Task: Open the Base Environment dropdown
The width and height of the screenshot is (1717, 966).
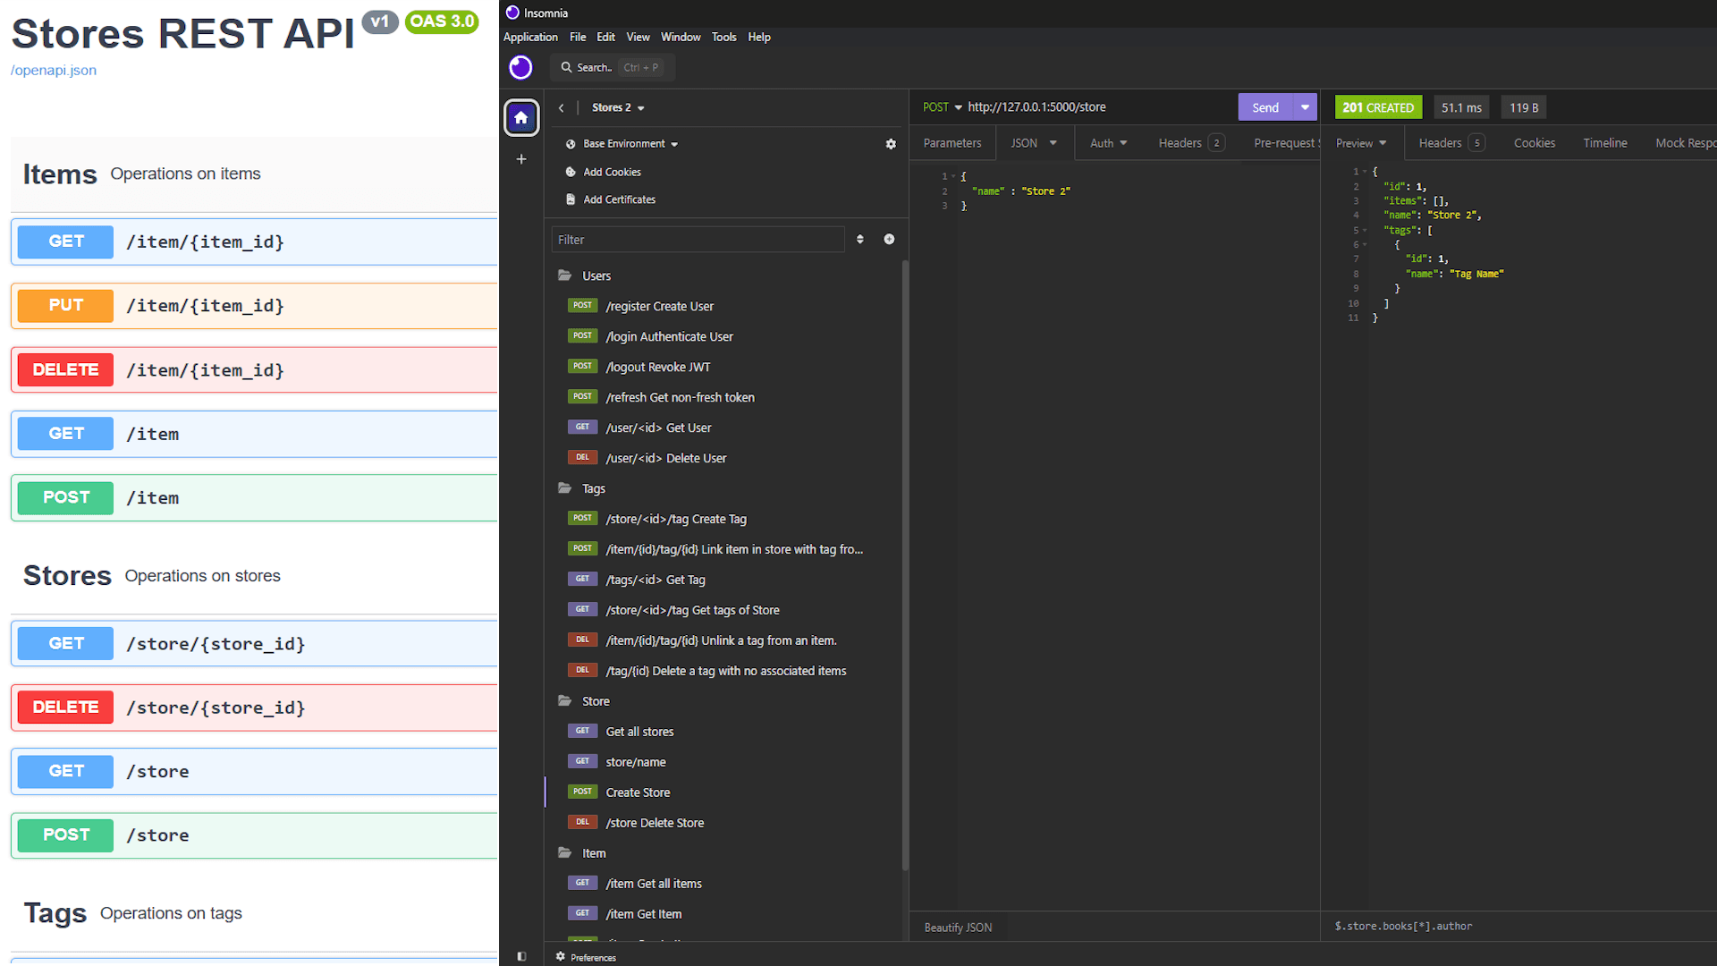Action: 630,144
